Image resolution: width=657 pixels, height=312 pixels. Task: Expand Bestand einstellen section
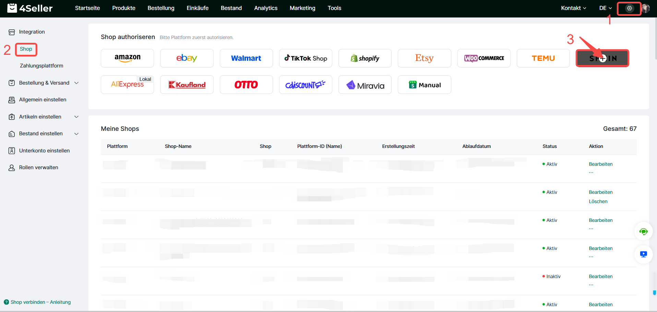(x=44, y=134)
